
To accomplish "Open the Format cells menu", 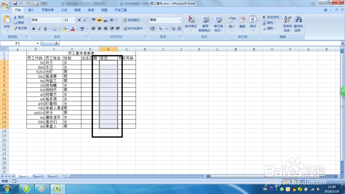I will [253, 23].
